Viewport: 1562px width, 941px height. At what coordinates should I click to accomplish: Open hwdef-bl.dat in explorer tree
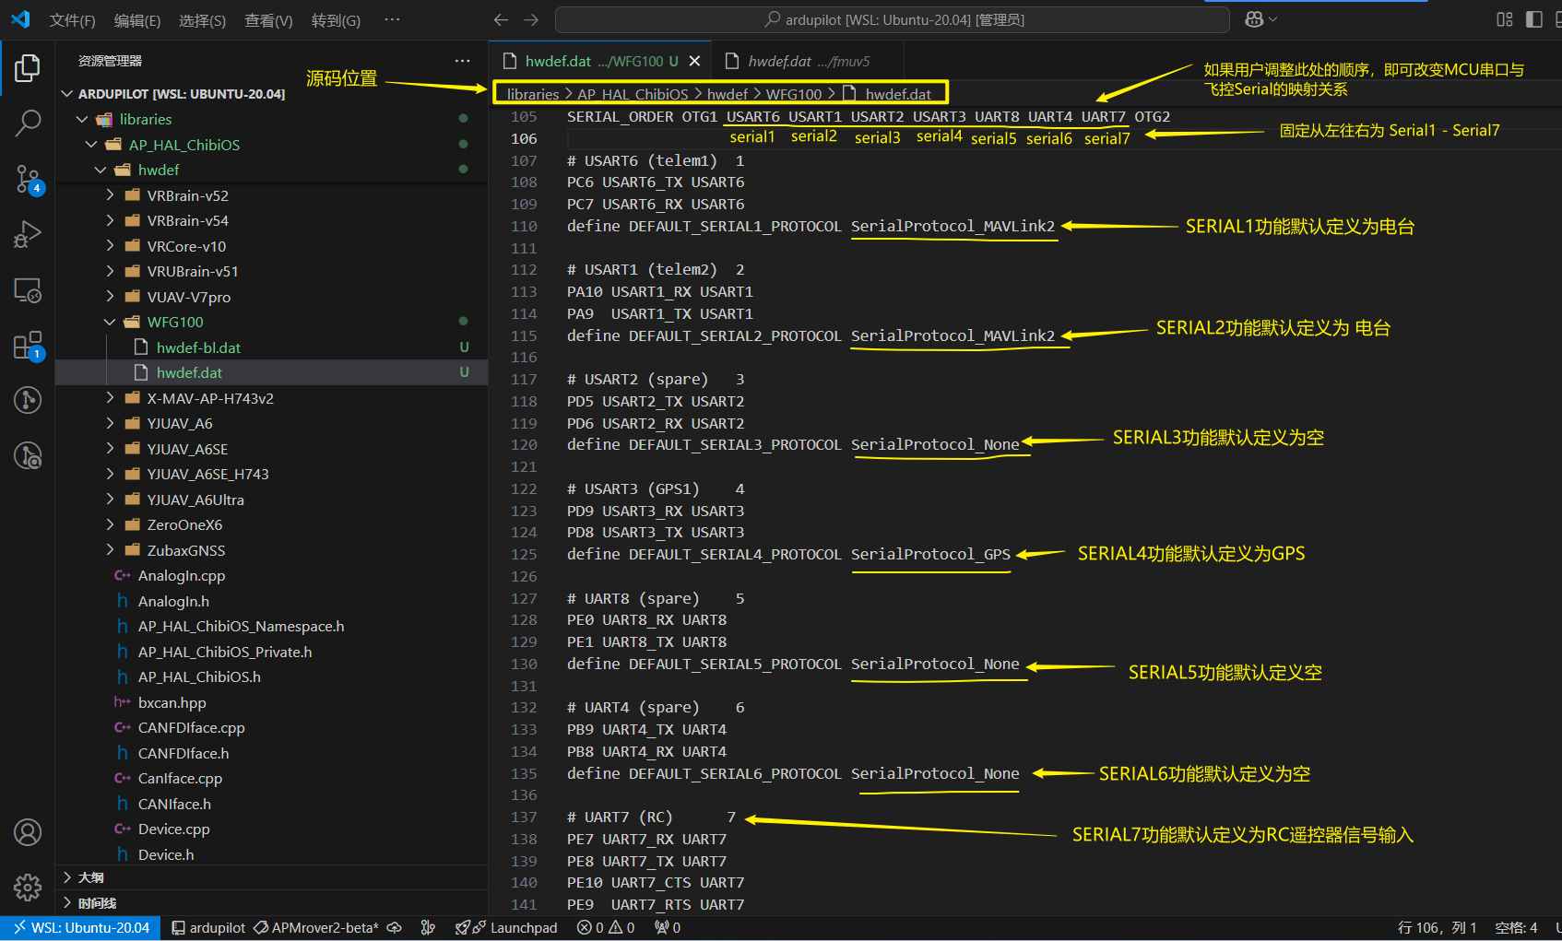point(198,347)
